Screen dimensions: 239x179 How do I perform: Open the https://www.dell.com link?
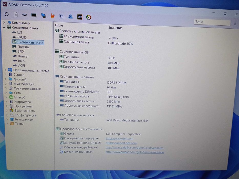[119, 139]
